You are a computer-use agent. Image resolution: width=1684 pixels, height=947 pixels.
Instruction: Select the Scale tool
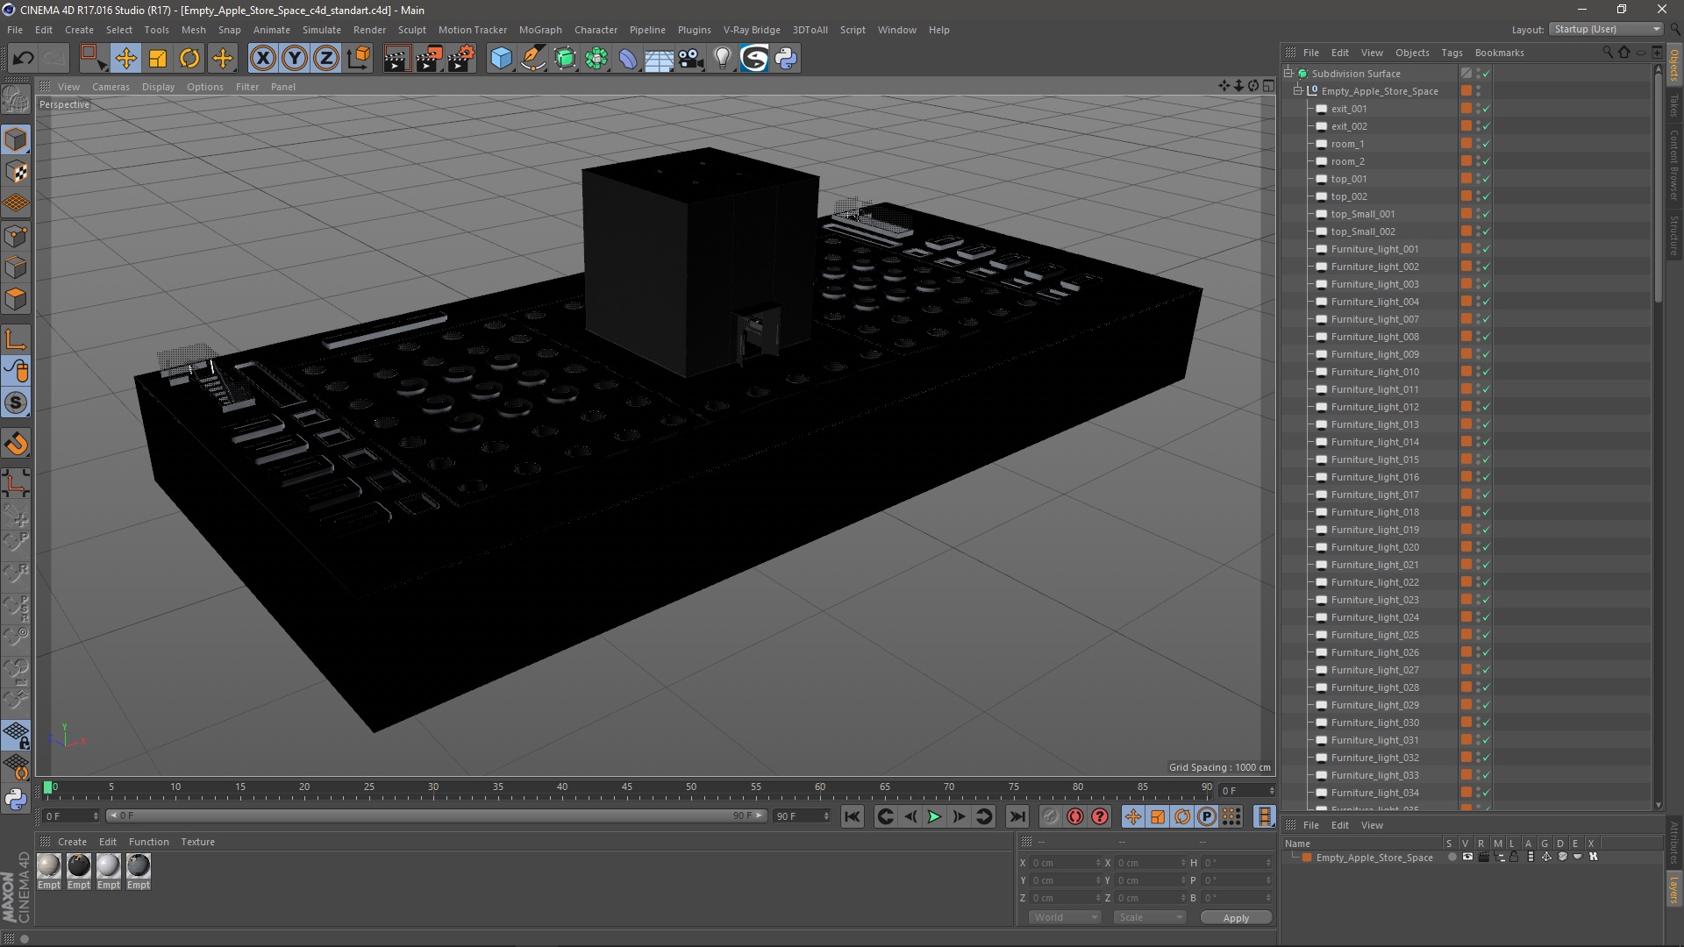point(158,59)
